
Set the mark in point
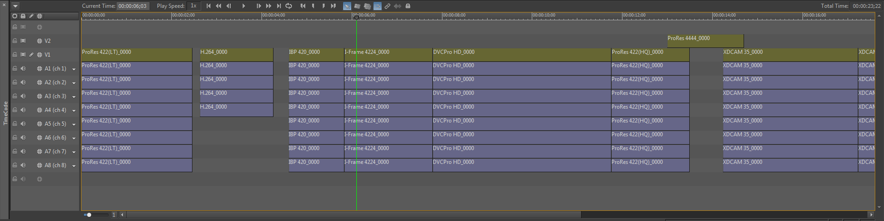pos(314,6)
